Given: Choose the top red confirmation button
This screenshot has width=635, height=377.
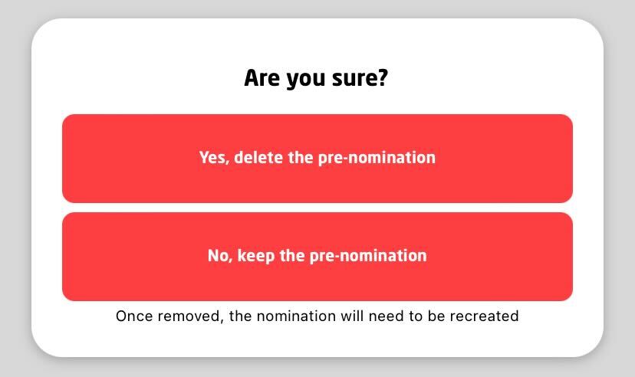Looking at the screenshot, I should pos(317,158).
